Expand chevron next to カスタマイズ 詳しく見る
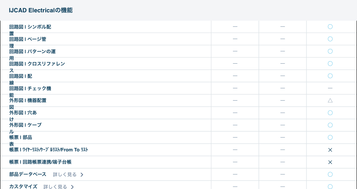This screenshot has width=357, height=189. (x=72, y=187)
